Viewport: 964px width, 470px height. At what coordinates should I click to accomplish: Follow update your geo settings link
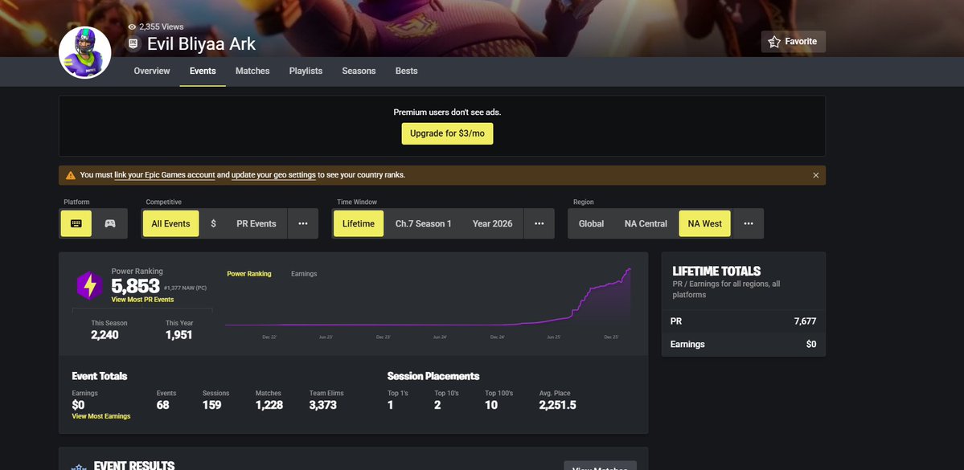(x=273, y=175)
